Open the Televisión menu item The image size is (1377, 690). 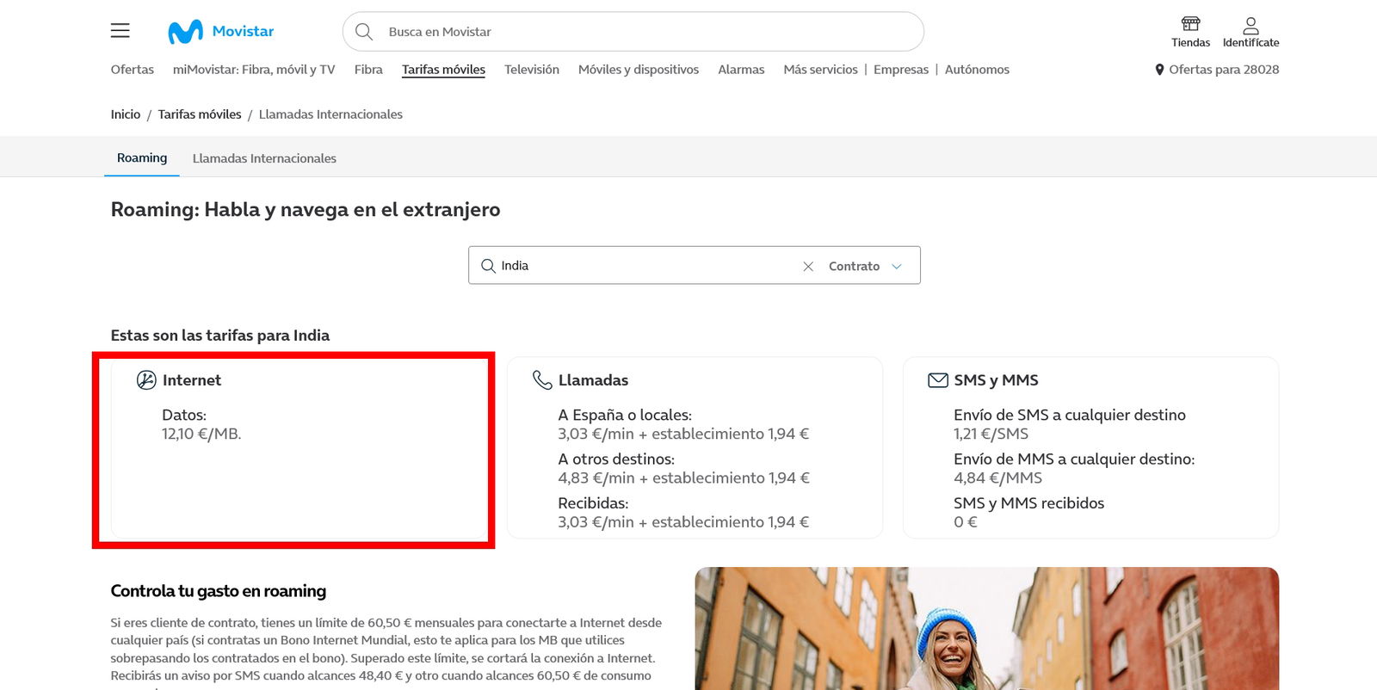(x=532, y=70)
